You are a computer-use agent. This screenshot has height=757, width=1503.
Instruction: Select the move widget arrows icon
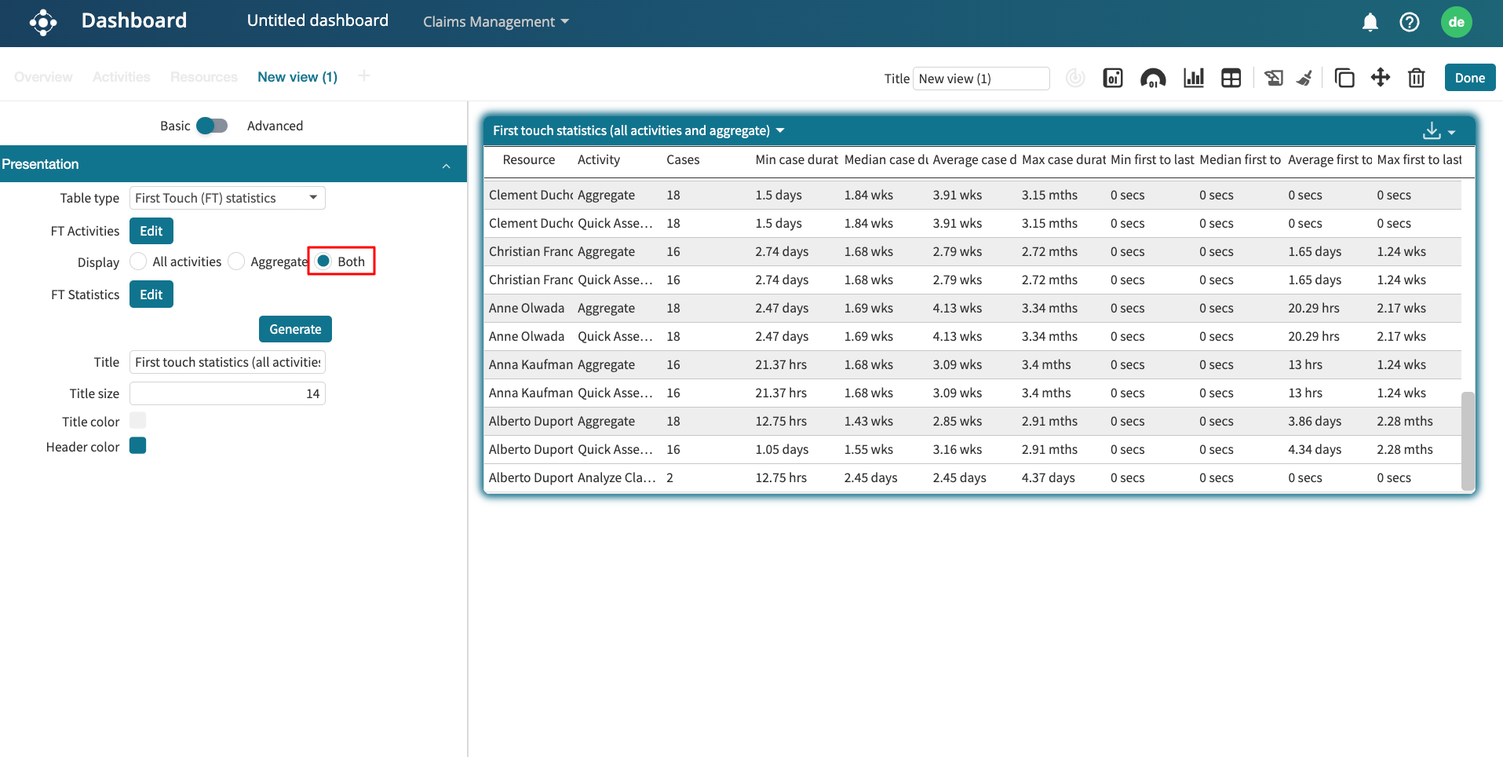pos(1380,78)
